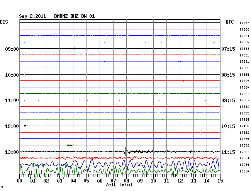This screenshot has width=251, height=191.
Task: Click the DC offset value 17639
Action: (x=244, y=68)
